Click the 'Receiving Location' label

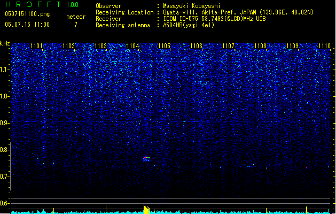click(124, 12)
